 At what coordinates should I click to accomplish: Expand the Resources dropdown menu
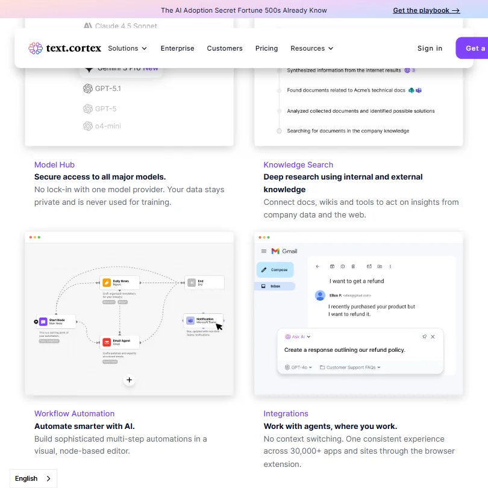coord(312,48)
